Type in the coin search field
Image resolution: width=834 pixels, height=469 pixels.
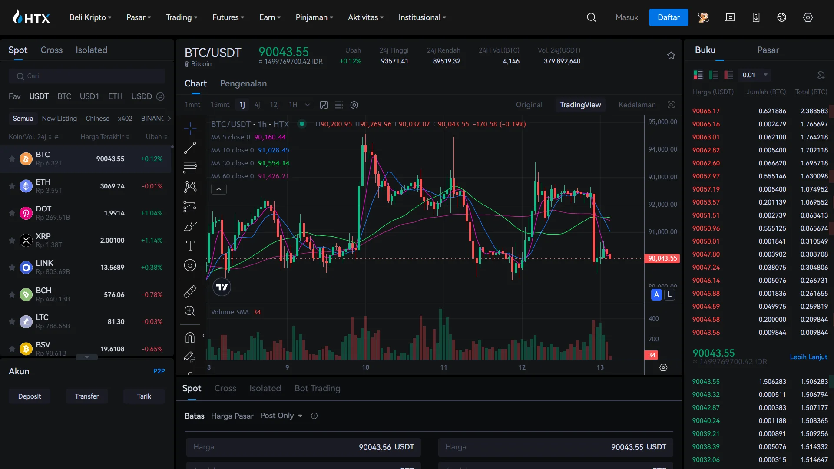tap(87, 76)
